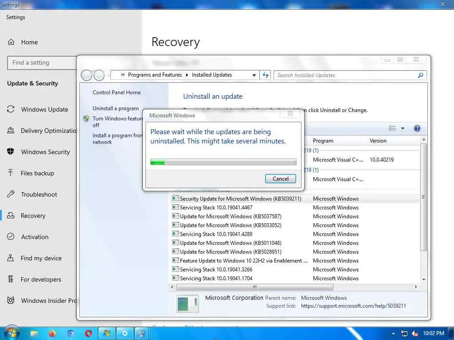Click Uninstall a program link

point(116,108)
